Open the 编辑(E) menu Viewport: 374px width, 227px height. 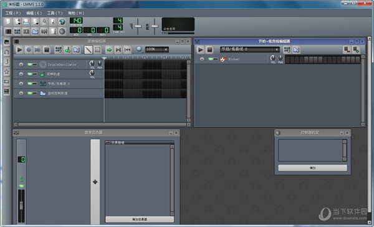click(34, 13)
